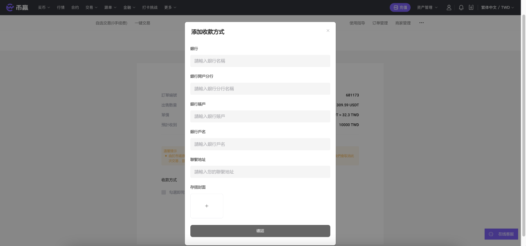This screenshot has height=246, width=526.
Task: Expand the 跟单 dropdown menu
Action: [110, 7]
